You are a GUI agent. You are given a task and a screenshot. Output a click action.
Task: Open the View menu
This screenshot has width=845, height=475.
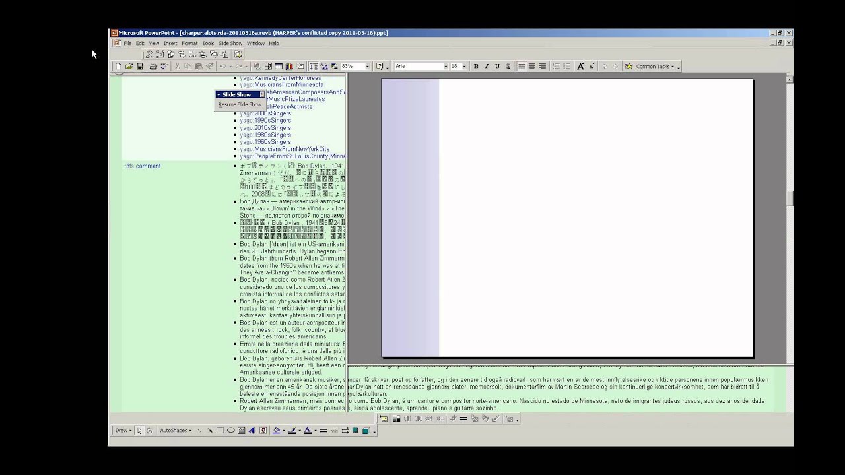[x=154, y=43]
